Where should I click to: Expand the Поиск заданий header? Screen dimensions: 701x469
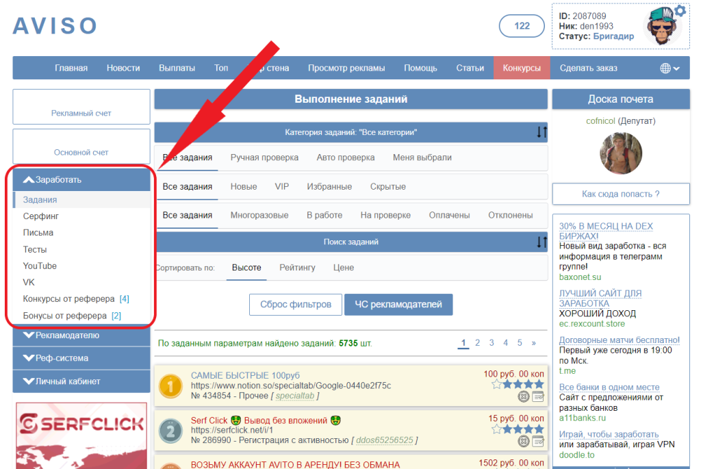(351, 242)
